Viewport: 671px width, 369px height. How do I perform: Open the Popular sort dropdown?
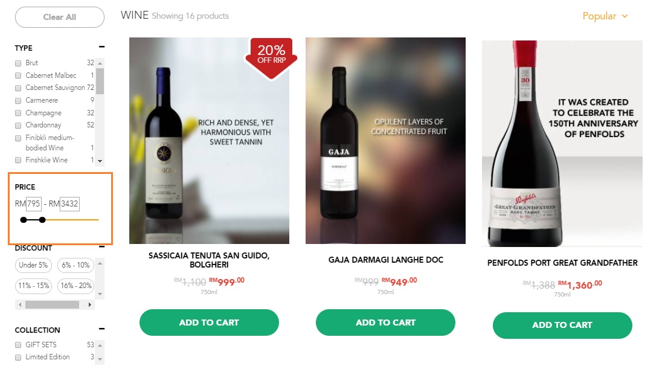[x=605, y=16]
